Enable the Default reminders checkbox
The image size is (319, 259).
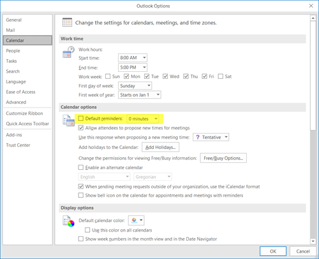coord(81,118)
